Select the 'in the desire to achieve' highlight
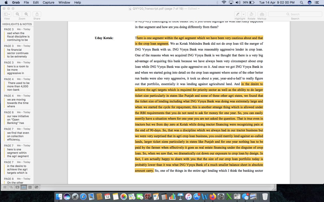The width and height of the screenshot is (324, 202). tap(17, 168)
